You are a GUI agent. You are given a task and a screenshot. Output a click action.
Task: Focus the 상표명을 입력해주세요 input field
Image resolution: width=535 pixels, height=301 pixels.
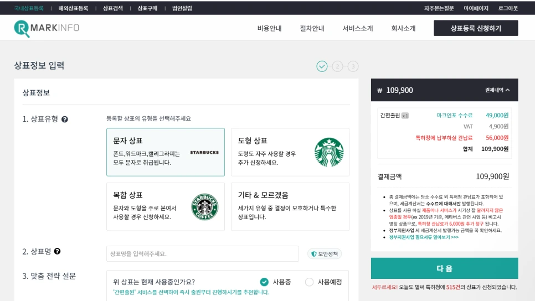(203, 253)
